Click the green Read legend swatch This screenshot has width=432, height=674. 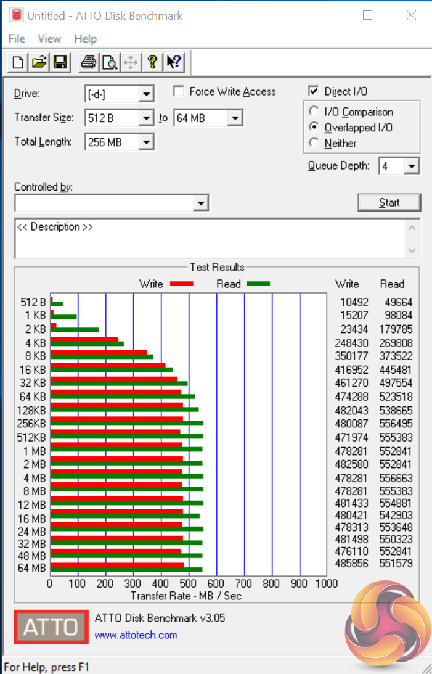pos(258,284)
